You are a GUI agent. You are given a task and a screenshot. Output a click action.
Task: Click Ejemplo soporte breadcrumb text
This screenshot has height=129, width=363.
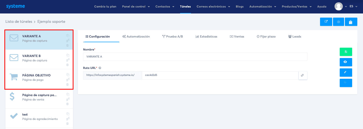point(51,21)
